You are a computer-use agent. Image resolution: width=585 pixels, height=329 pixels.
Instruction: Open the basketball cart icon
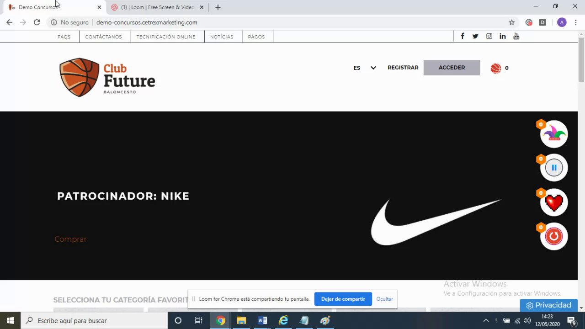pyautogui.click(x=496, y=68)
